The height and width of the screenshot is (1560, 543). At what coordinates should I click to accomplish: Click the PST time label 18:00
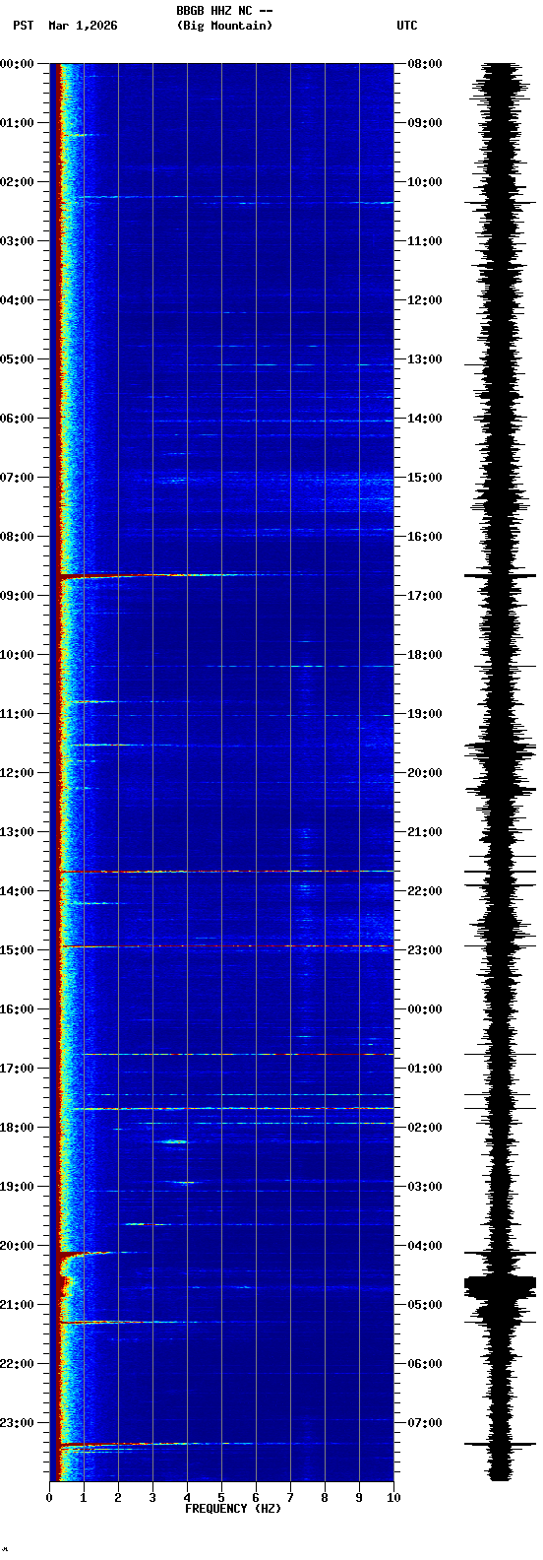pos(17,1128)
